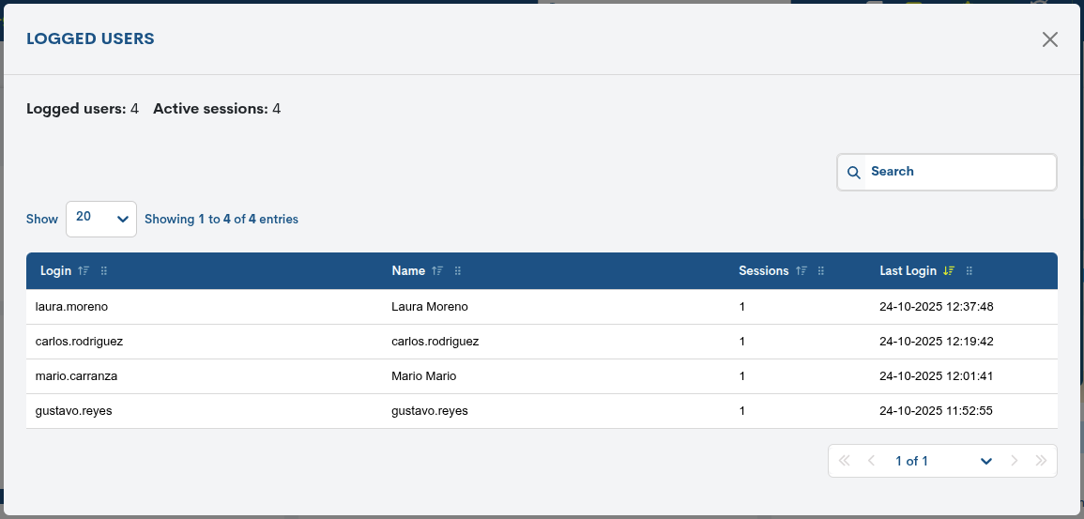Click last login '24-10-2025 12:01:41'

tap(936, 376)
